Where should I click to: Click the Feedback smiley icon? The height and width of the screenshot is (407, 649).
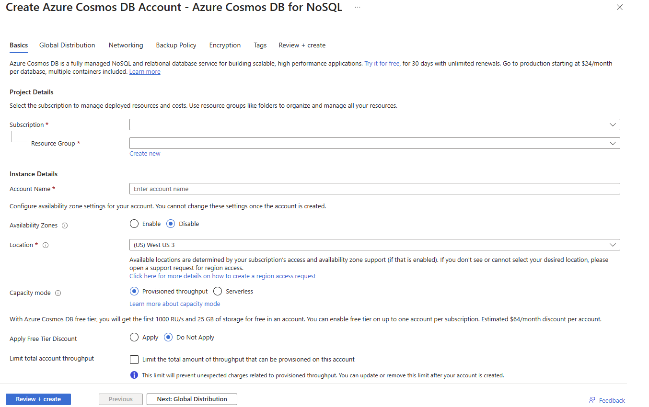point(592,399)
